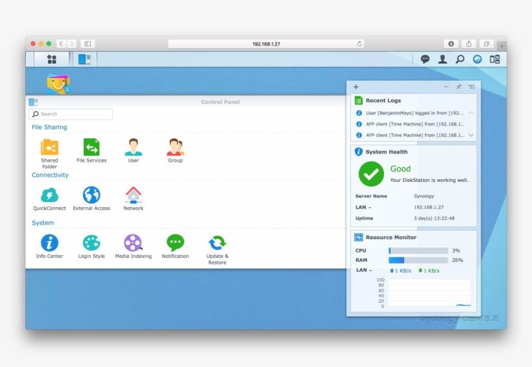Open a new Safari tab

[x=502, y=45]
